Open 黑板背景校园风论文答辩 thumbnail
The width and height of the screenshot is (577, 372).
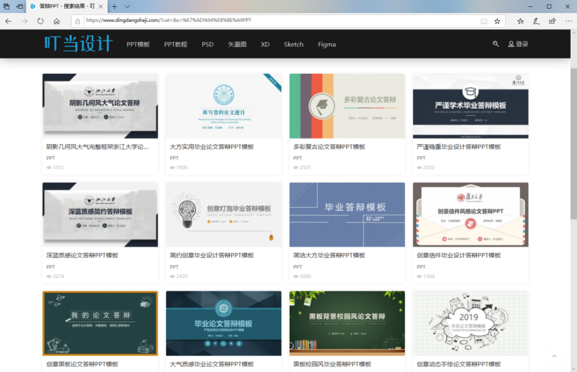coord(347,324)
